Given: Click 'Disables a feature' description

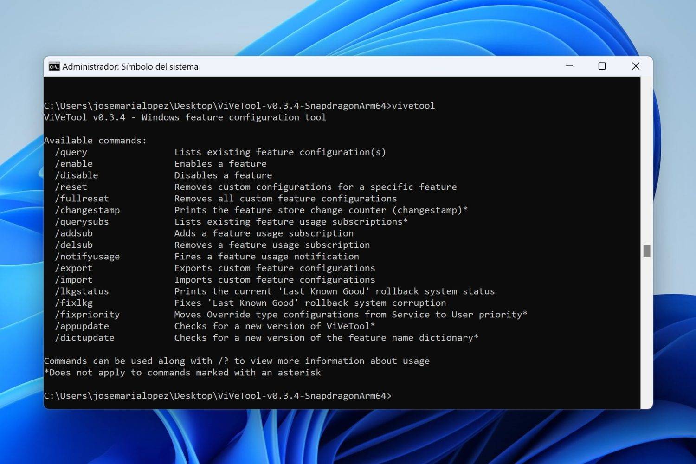Looking at the screenshot, I should [x=223, y=175].
